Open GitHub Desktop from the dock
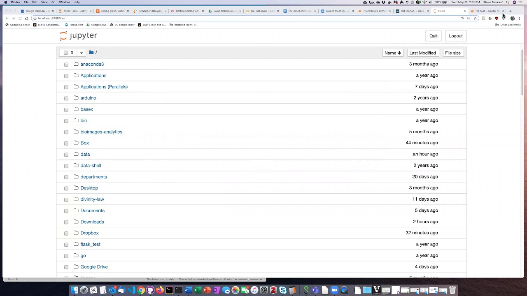Screen dimensions: 527x296 click(150, 290)
